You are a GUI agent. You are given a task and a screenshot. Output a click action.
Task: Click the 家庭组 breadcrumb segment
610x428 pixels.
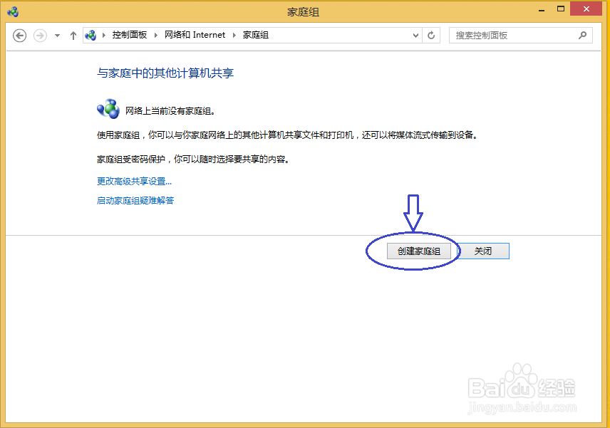(257, 35)
